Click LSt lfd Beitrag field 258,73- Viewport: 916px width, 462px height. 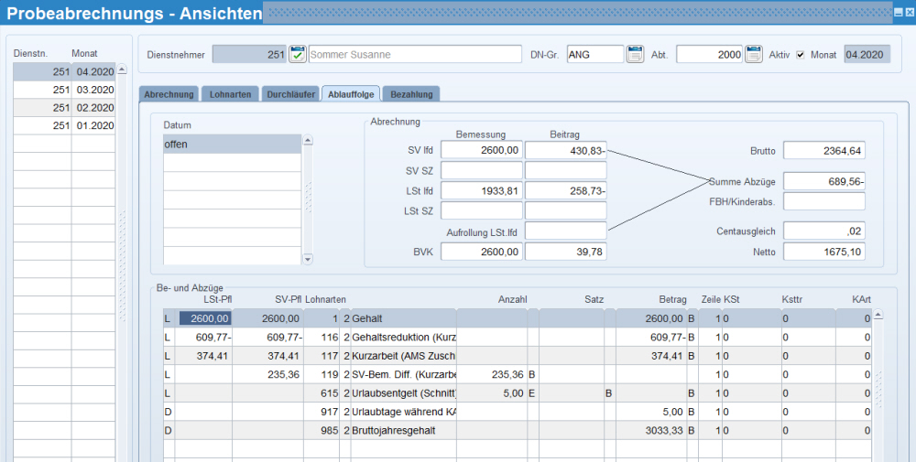tap(565, 191)
